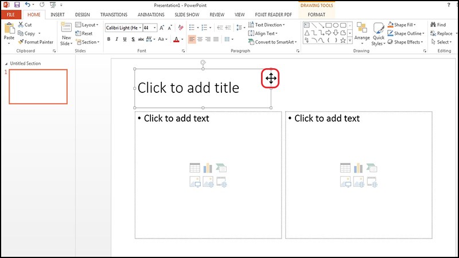459x258 pixels.
Task: Click the Cut scissors icon
Action: click(x=21, y=25)
